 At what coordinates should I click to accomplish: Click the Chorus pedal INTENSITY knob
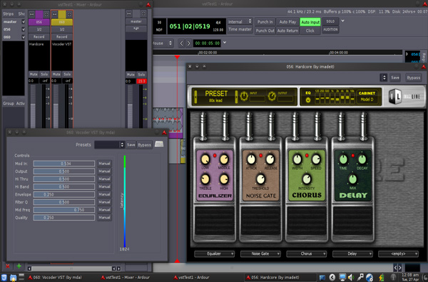pyautogui.click(x=307, y=179)
